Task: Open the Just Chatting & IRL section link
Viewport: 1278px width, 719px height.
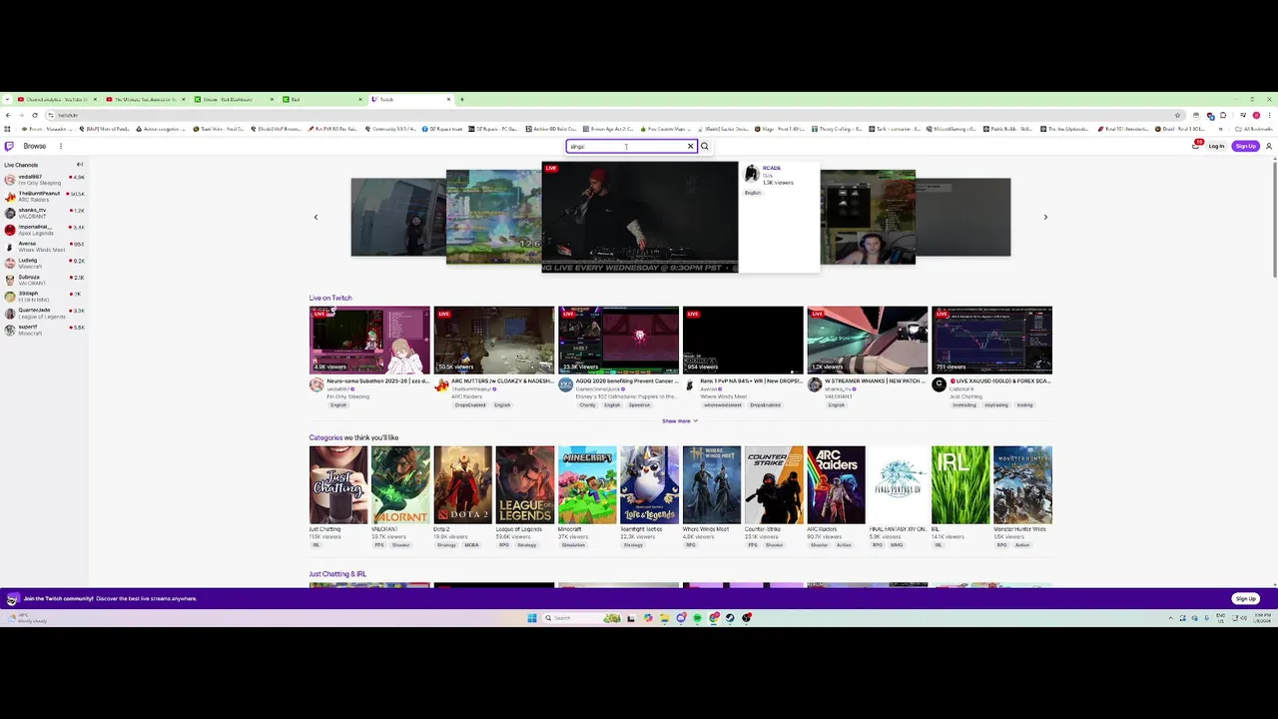Action: (337, 574)
